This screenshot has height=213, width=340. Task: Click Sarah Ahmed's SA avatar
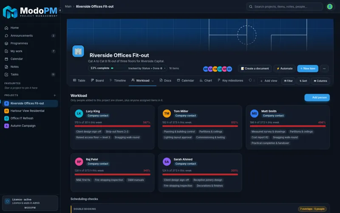[x=167, y=161]
